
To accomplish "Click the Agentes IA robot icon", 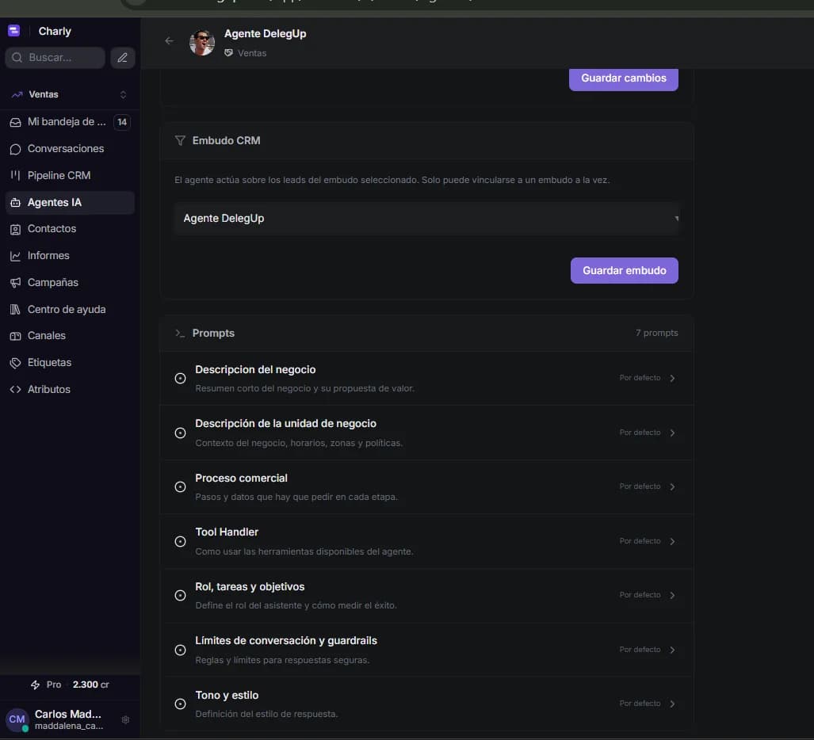I will point(16,202).
